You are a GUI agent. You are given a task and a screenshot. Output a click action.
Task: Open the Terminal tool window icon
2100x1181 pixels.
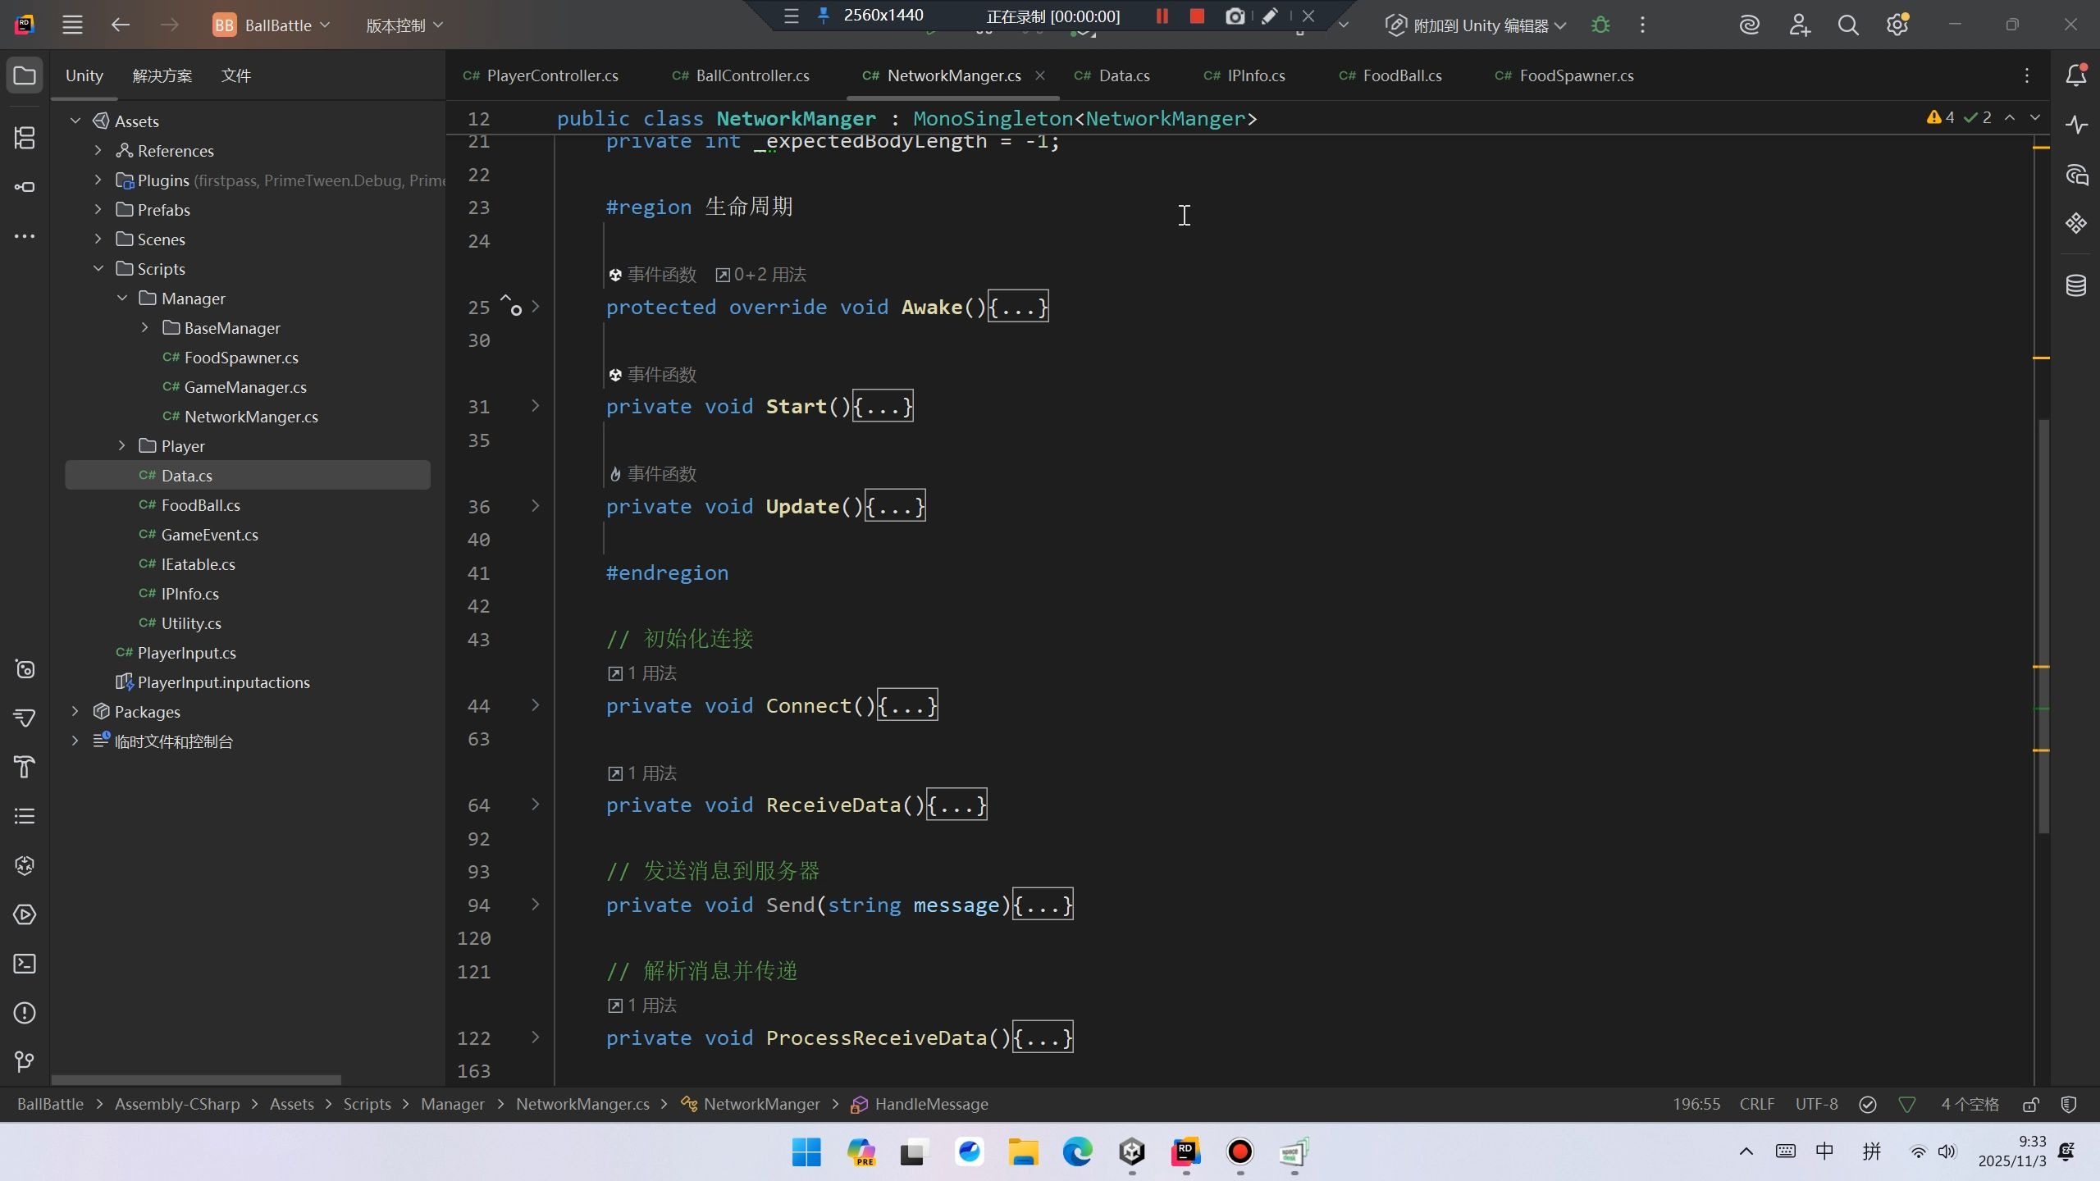tap(25, 964)
